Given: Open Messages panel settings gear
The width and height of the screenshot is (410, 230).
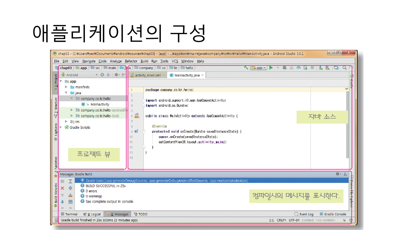Looking at the screenshot, I should tap(338, 174).
